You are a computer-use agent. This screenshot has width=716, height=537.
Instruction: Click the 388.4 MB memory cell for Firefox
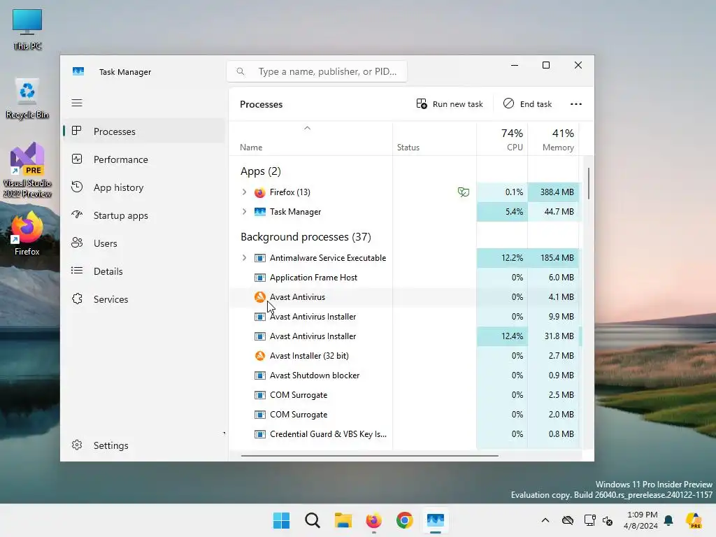pos(554,192)
